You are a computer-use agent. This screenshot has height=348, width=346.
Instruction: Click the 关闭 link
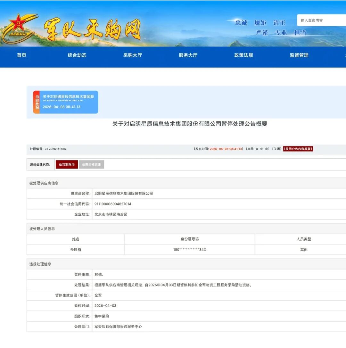tap(277, 149)
